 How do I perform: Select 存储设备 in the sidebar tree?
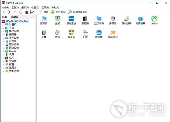point(14,44)
